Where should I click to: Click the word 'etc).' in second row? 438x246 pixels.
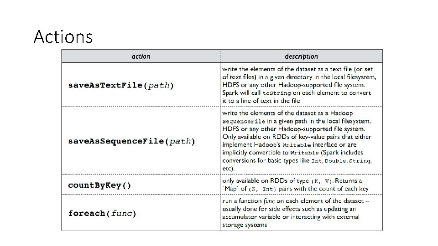(228, 169)
